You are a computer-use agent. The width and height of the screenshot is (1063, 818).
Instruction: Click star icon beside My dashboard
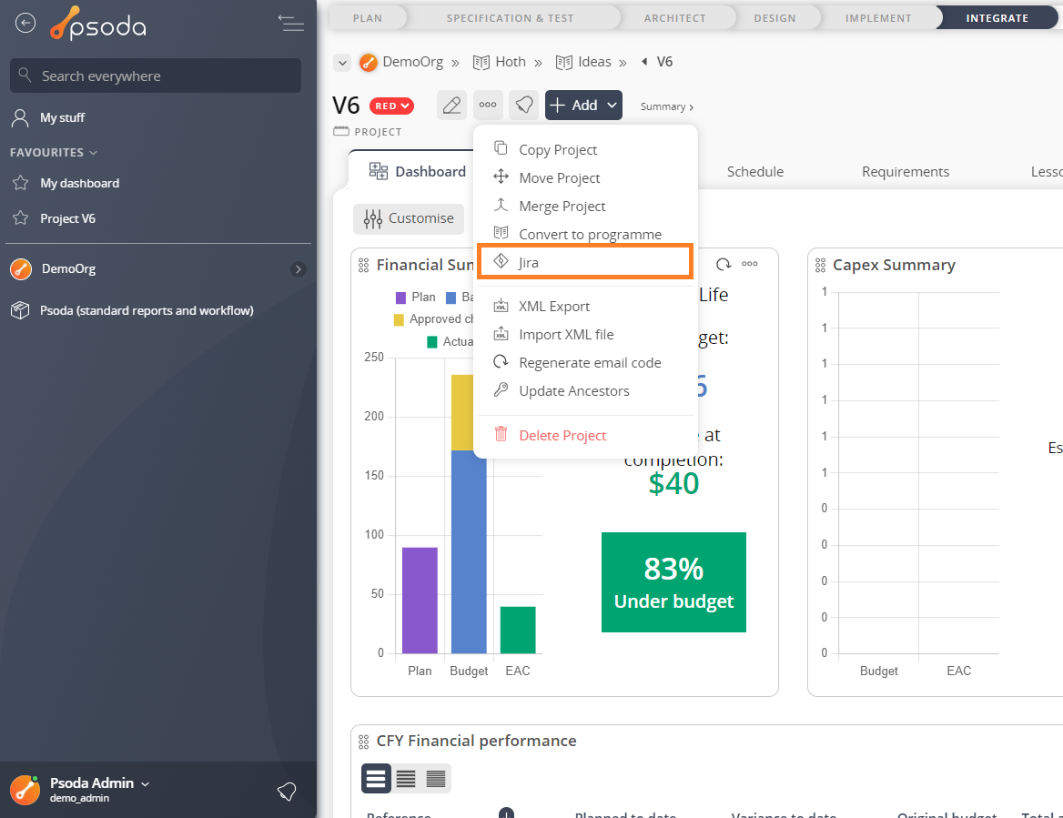(x=20, y=182)
